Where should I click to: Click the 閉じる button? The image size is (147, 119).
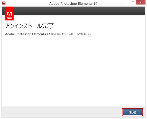tap(132, 112)
